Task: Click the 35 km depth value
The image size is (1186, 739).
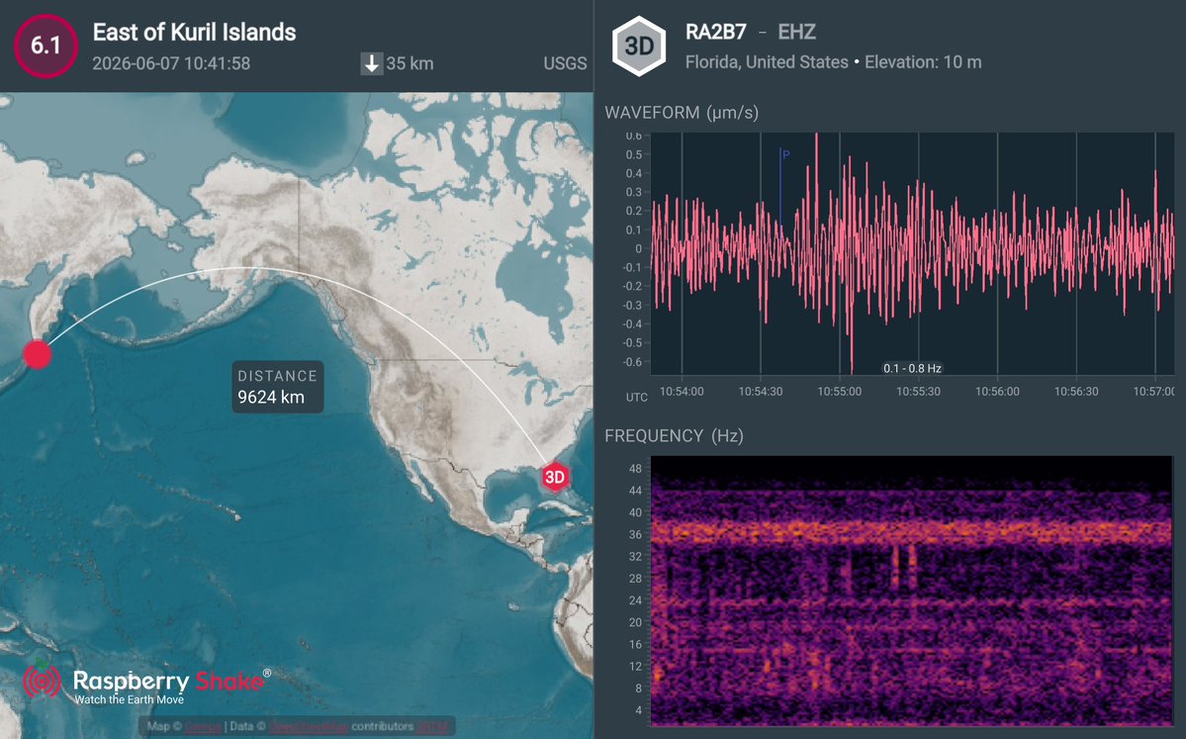Action: [x=410, y=63]
